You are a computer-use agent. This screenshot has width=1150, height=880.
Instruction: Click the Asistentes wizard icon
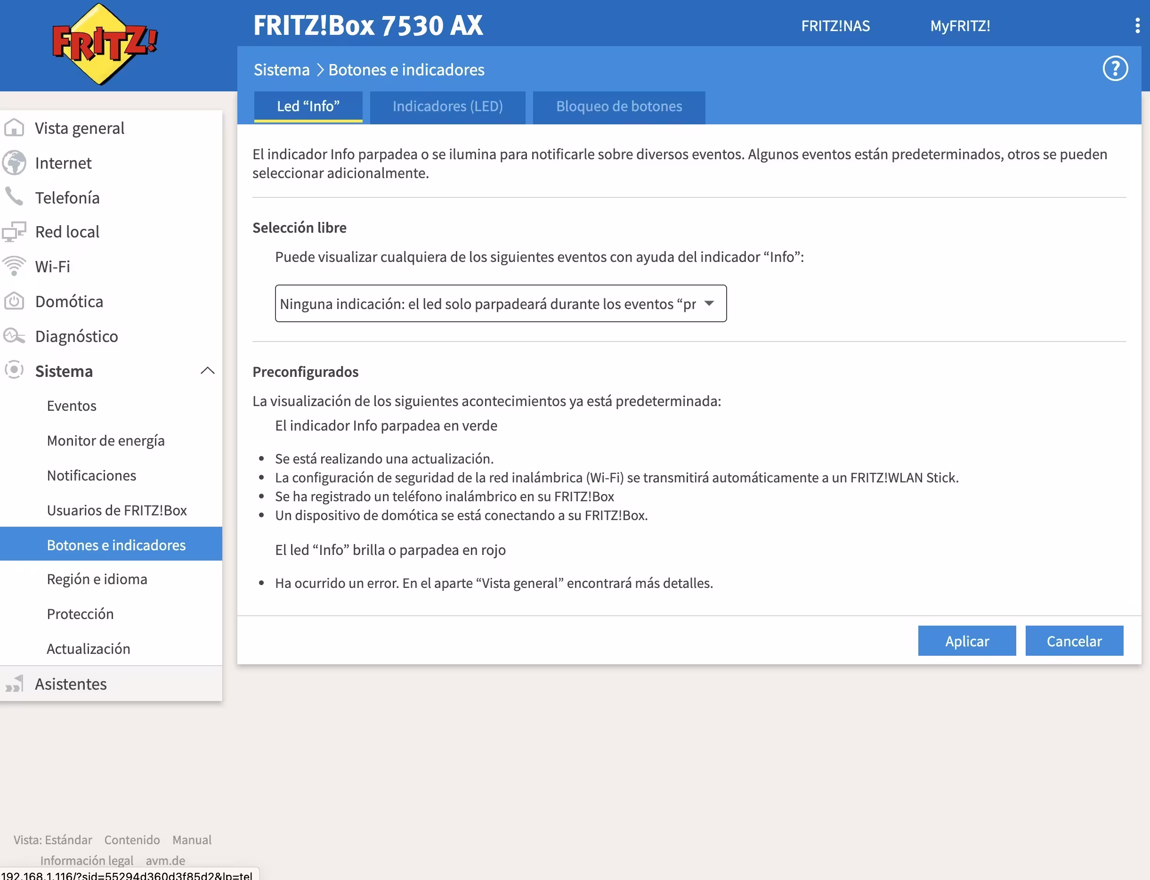(x=14, y=684)
